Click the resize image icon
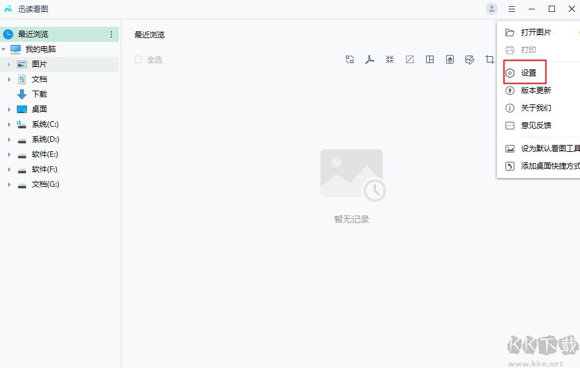The image size is (580, 368). point(410,59)
